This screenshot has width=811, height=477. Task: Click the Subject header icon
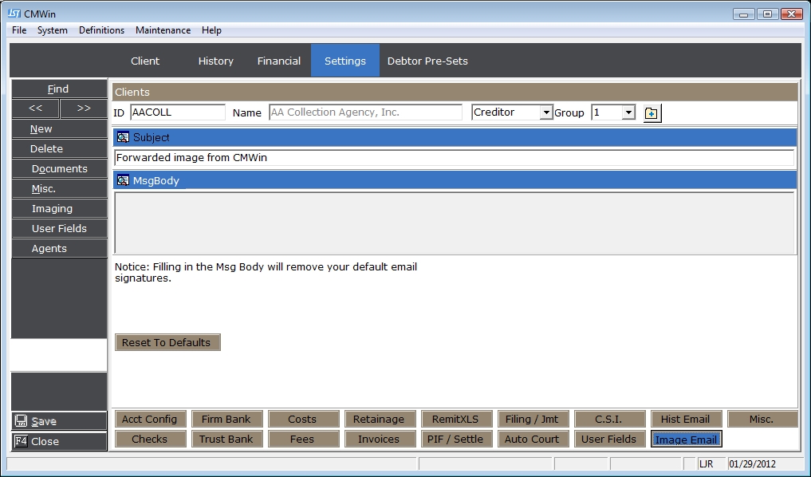pos(123,137)
